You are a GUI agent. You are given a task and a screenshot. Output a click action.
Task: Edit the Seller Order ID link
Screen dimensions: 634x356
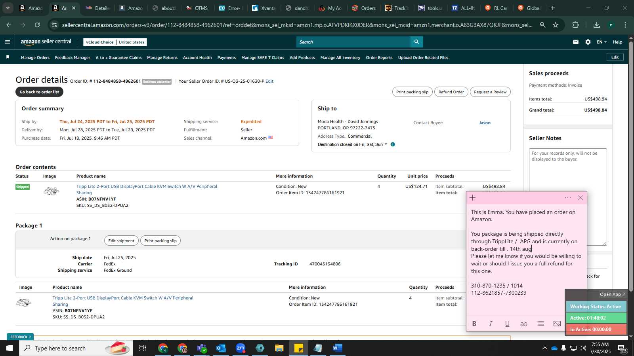269,81
